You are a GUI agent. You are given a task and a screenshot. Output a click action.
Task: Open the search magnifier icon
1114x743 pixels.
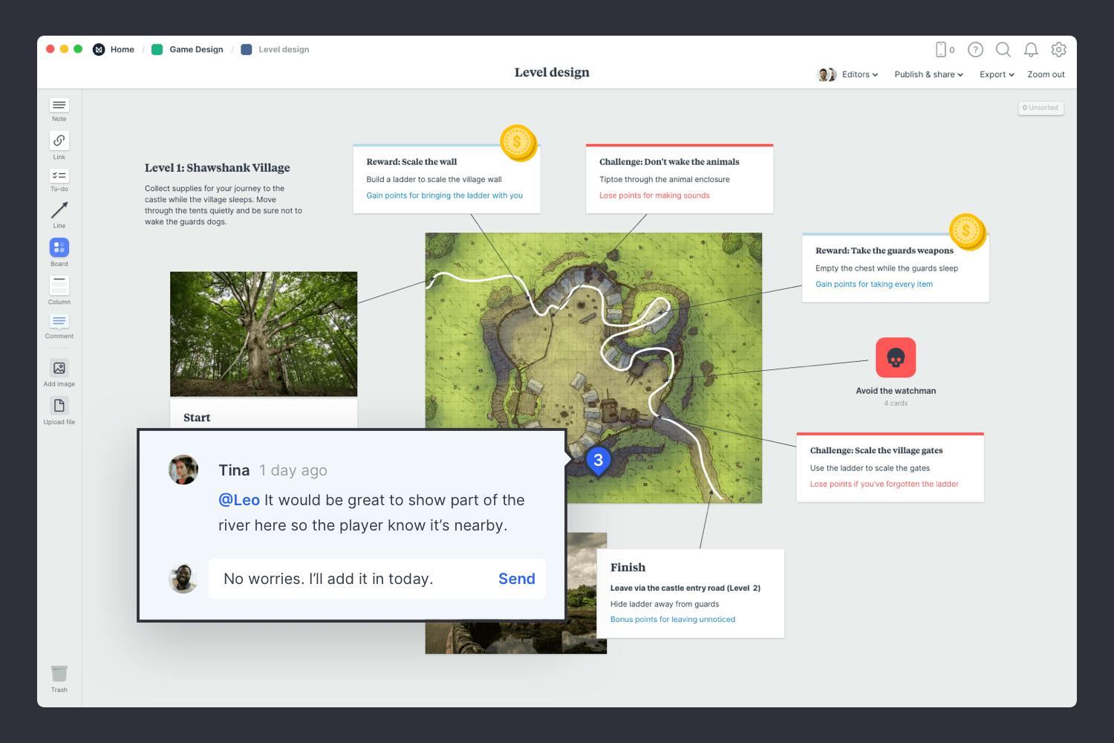pos(1003,50)
